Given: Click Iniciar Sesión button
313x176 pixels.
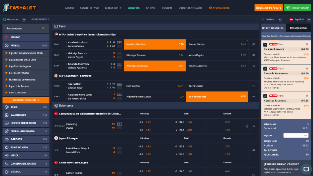Looking at the screenshot, I should [x=297, y=7].
